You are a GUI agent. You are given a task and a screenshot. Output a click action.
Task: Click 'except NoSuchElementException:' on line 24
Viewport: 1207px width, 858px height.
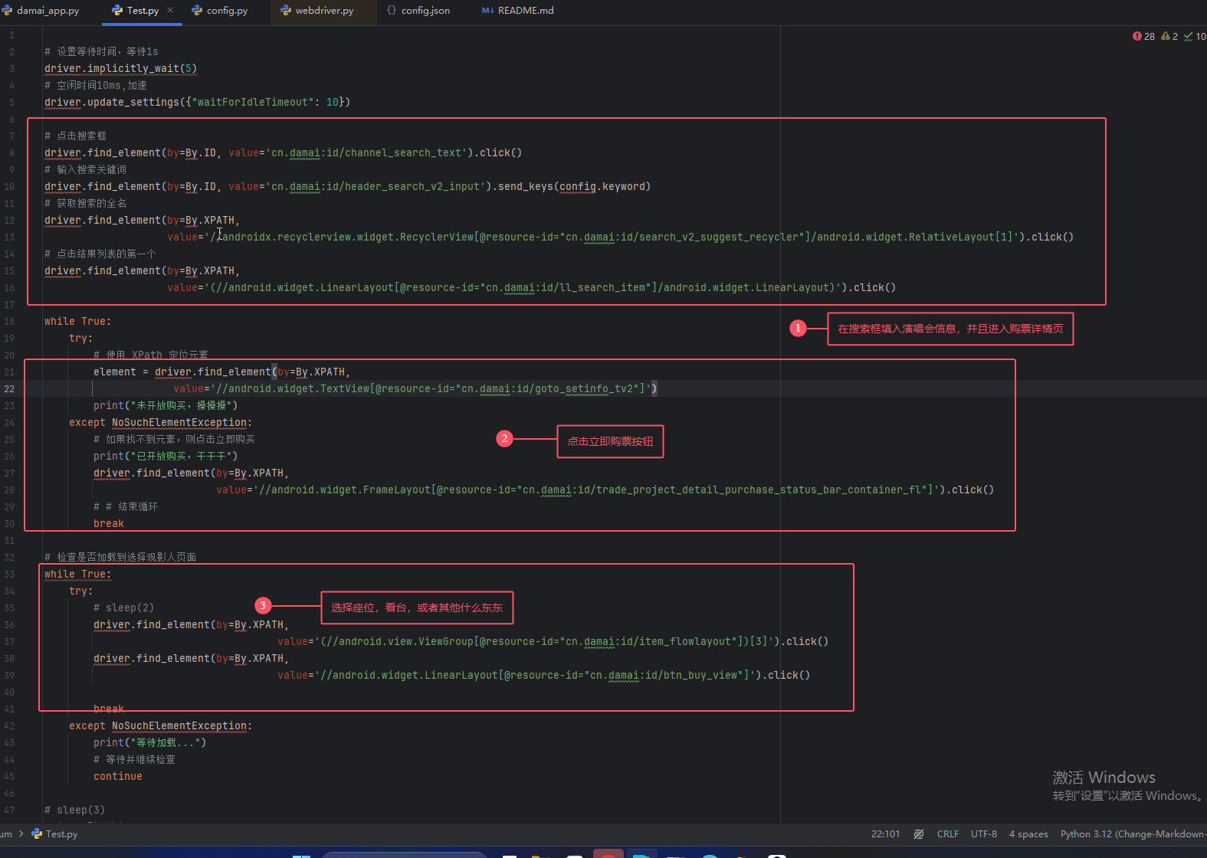(x=160, y=422)
